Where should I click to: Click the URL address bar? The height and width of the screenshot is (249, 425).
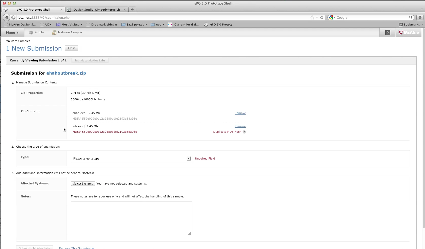click(x=162, y=17)
